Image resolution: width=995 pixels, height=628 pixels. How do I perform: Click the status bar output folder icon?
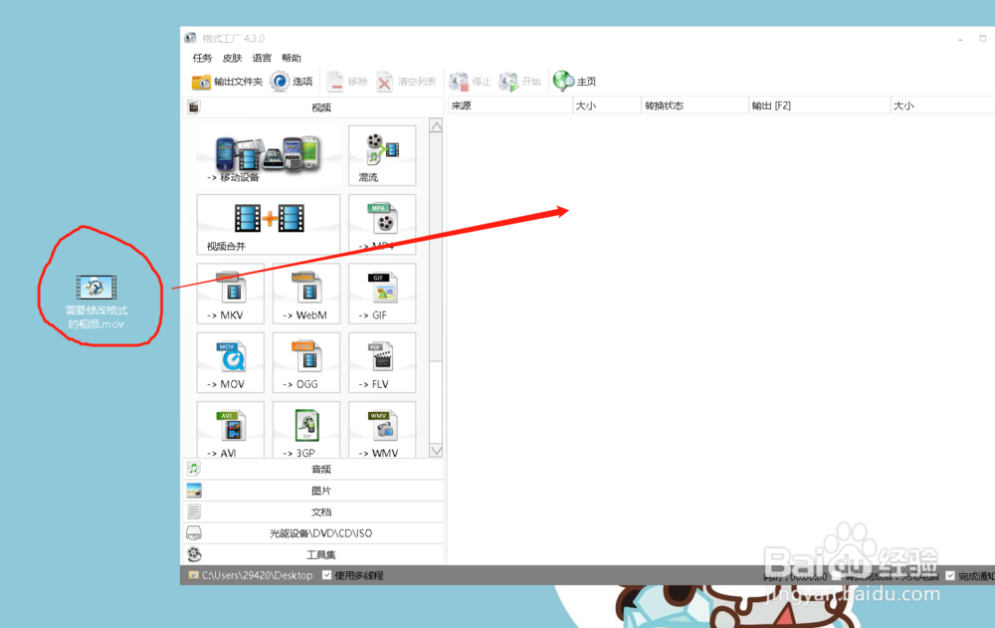pos(194,575)
